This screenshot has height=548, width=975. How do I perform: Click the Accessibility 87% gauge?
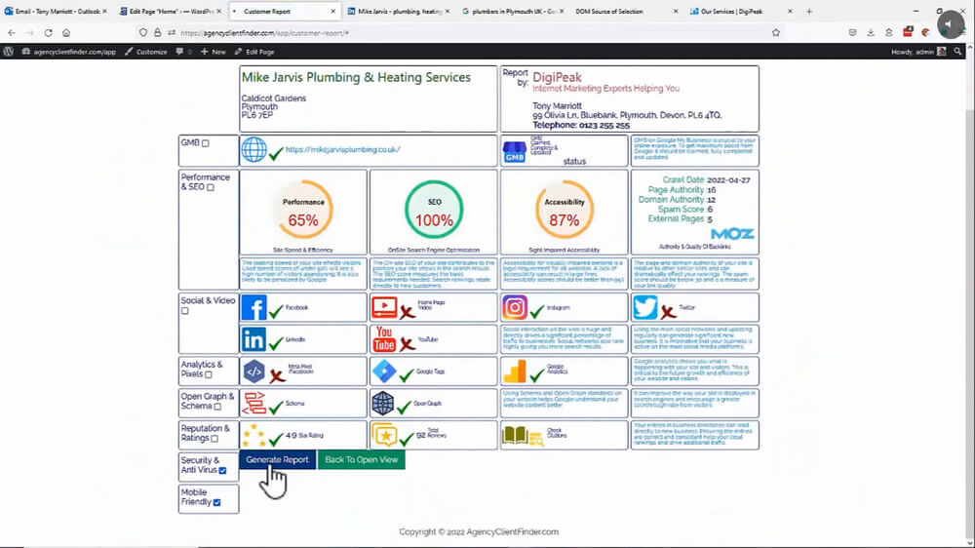tap(565, 211)
